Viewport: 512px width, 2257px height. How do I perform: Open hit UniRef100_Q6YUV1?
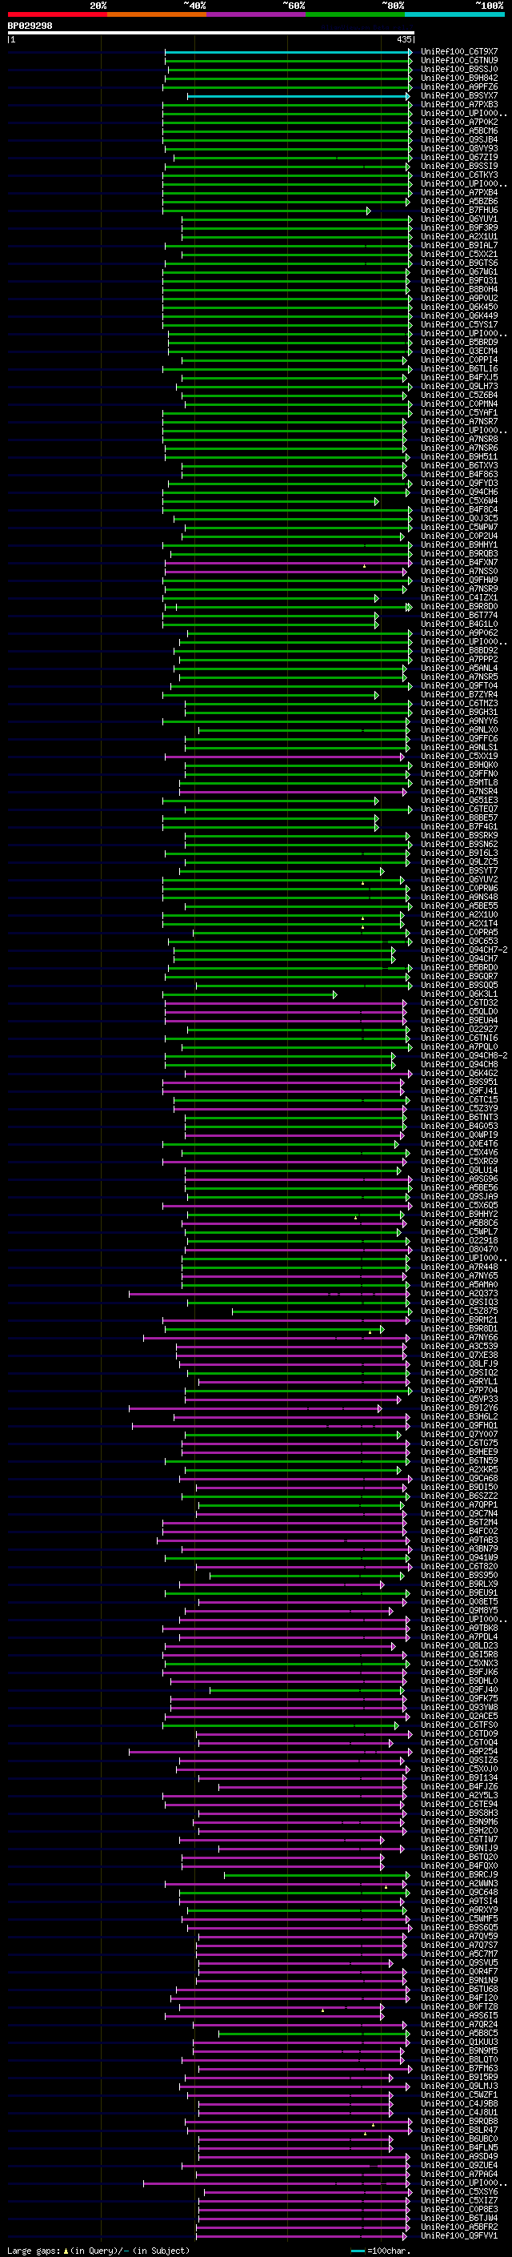458,219
